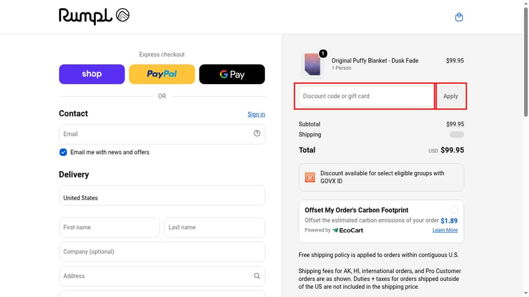Viewport: 529px width, 297px height.
Task: Open the United States country dropdown
Action: point(162,195)
